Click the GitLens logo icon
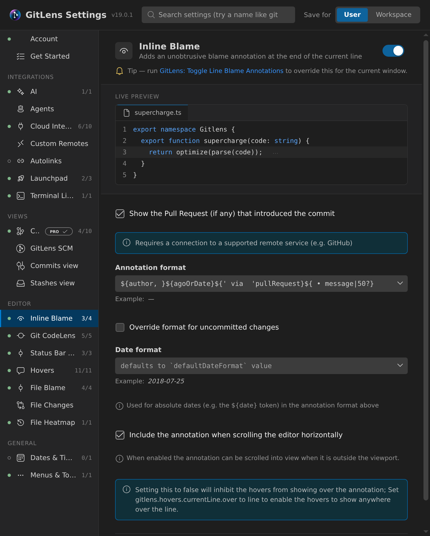430x536 pixels. coord(15,15)
